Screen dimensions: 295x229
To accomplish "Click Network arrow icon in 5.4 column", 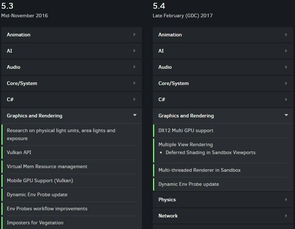I will (286, 216).
